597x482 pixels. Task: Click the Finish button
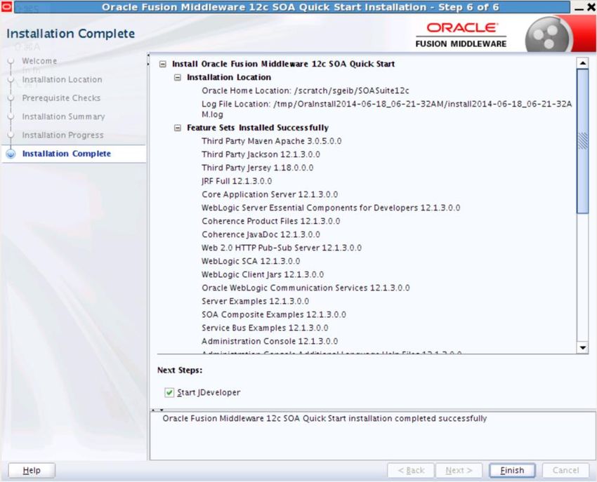pos(512,470)
